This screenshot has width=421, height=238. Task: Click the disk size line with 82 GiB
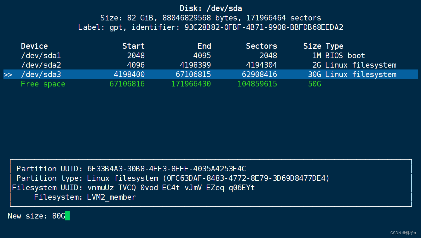(211, 18)
